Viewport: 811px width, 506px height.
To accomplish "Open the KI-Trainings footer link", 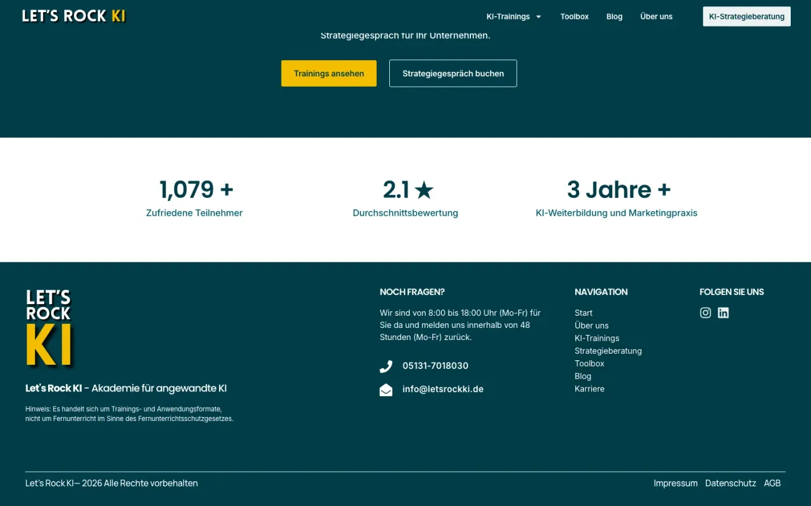I will [597, 338].
